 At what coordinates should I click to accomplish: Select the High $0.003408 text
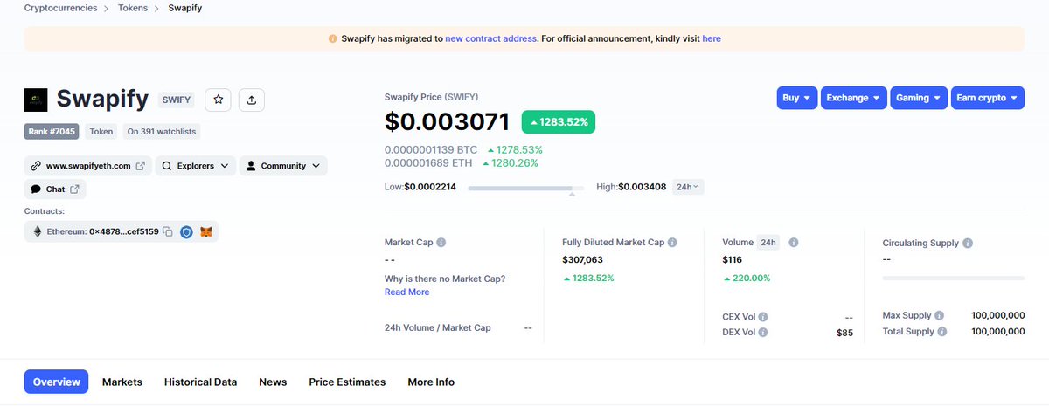[629, 187]
